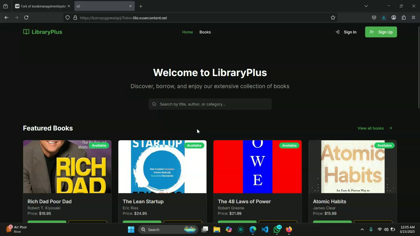Open WhatsApp from the taskbar
This screenshot has width=420, height=236.
pos(277,229)
